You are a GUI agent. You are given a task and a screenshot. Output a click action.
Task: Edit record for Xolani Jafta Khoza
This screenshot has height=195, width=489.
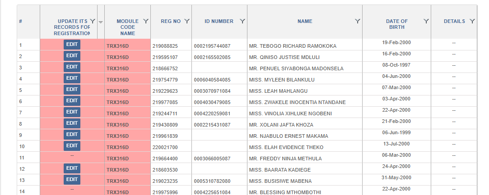[72, 123]
